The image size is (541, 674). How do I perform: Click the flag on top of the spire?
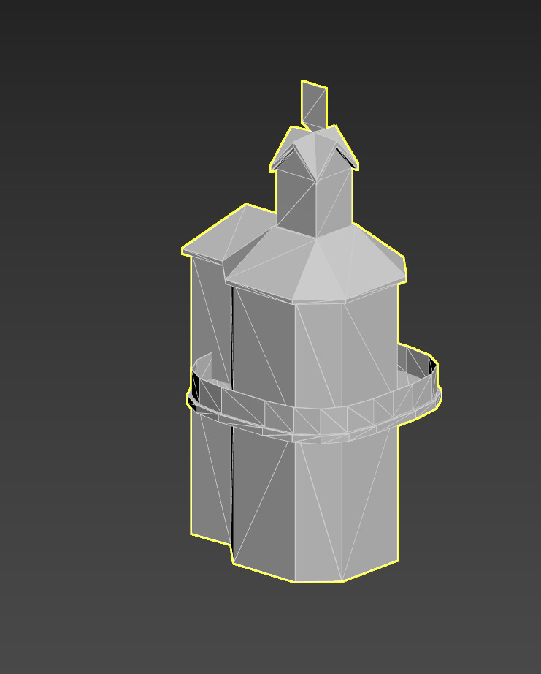[x=314, y=105]
